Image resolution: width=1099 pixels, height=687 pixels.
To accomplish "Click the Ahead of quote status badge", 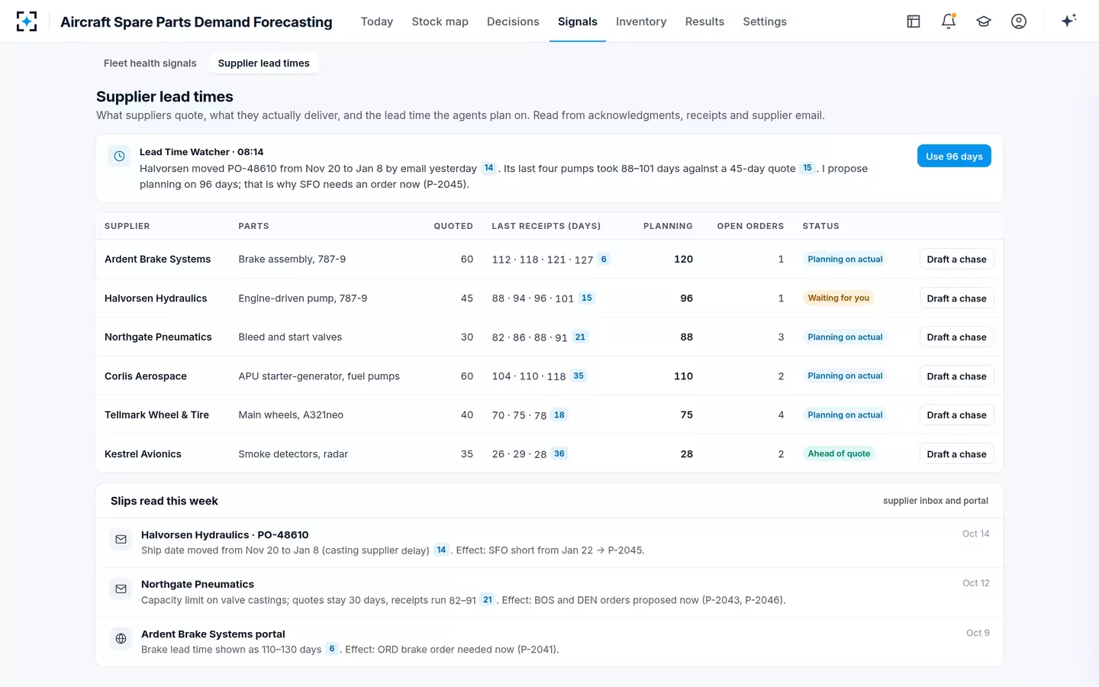I will point(839,453).
